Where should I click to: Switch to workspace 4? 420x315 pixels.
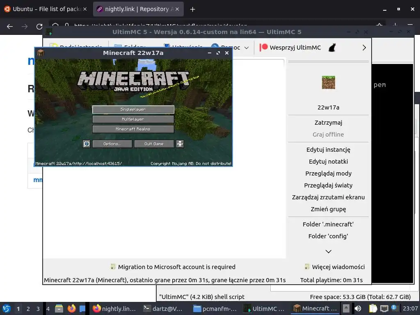(x=48, y=309)
